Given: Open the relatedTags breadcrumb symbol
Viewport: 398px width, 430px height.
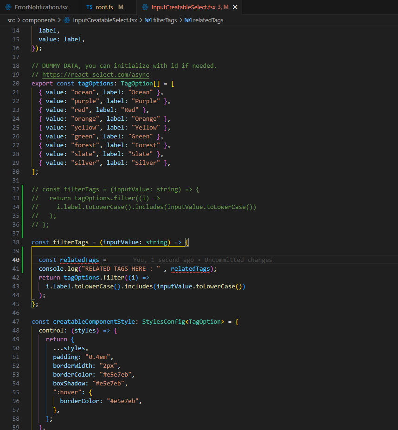Looking at the screenshot, I should point(208,20).
